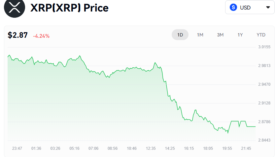The image size is (275, 157).
Task: Show the 3M price history
Action: click(220, 35)
